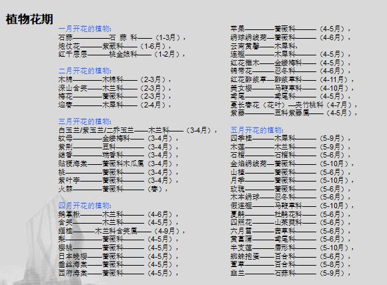Click the plant name 红花檵木
Viewport: 387px width, 285px height.
point(245,63)
